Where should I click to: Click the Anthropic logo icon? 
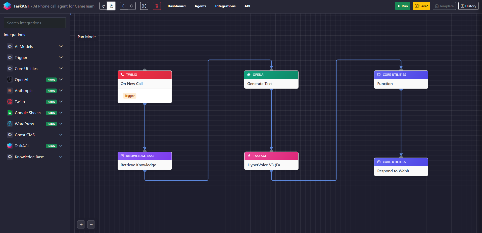(x=10, y=91)
